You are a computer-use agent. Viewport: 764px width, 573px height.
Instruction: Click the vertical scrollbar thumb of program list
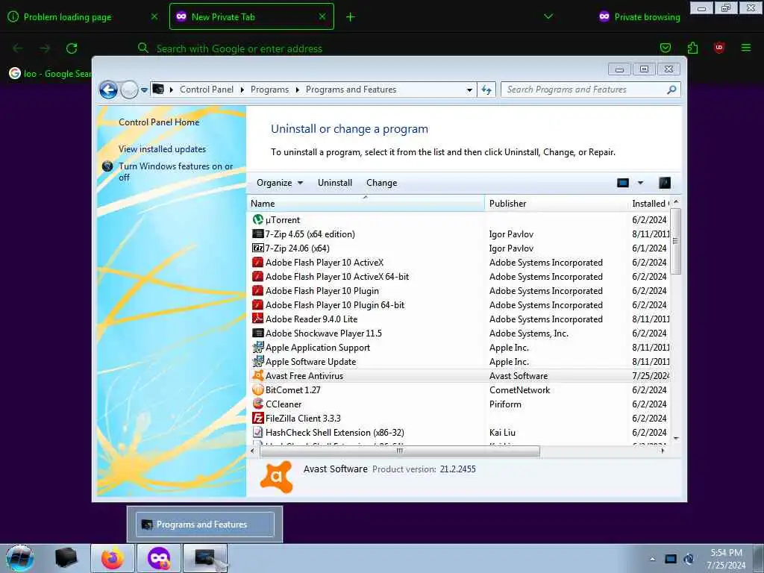(x=675, y=241)
